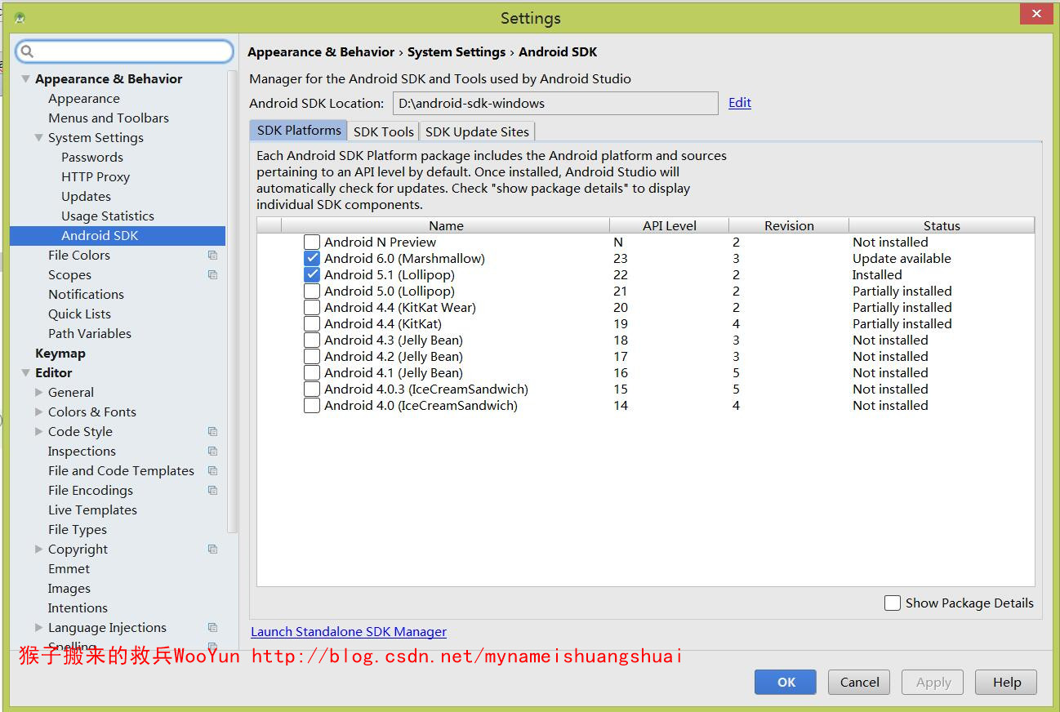Check Android 4.4 (KitKat Wear) checkbox
The height and width of the screenshot is (712, 1060).
[x=312, y=307]
